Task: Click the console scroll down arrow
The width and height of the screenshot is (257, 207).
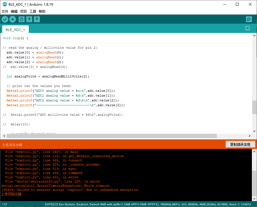Action: (x=254, y=199)
